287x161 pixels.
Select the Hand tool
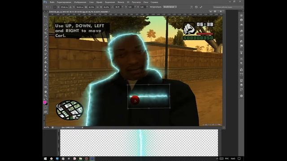46,91
